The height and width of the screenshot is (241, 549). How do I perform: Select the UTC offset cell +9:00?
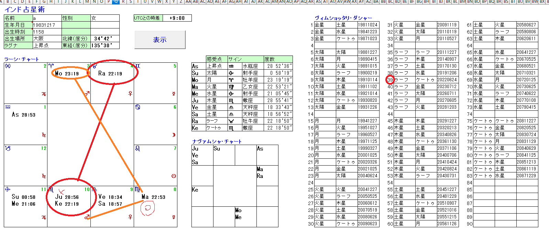point(177,18)
